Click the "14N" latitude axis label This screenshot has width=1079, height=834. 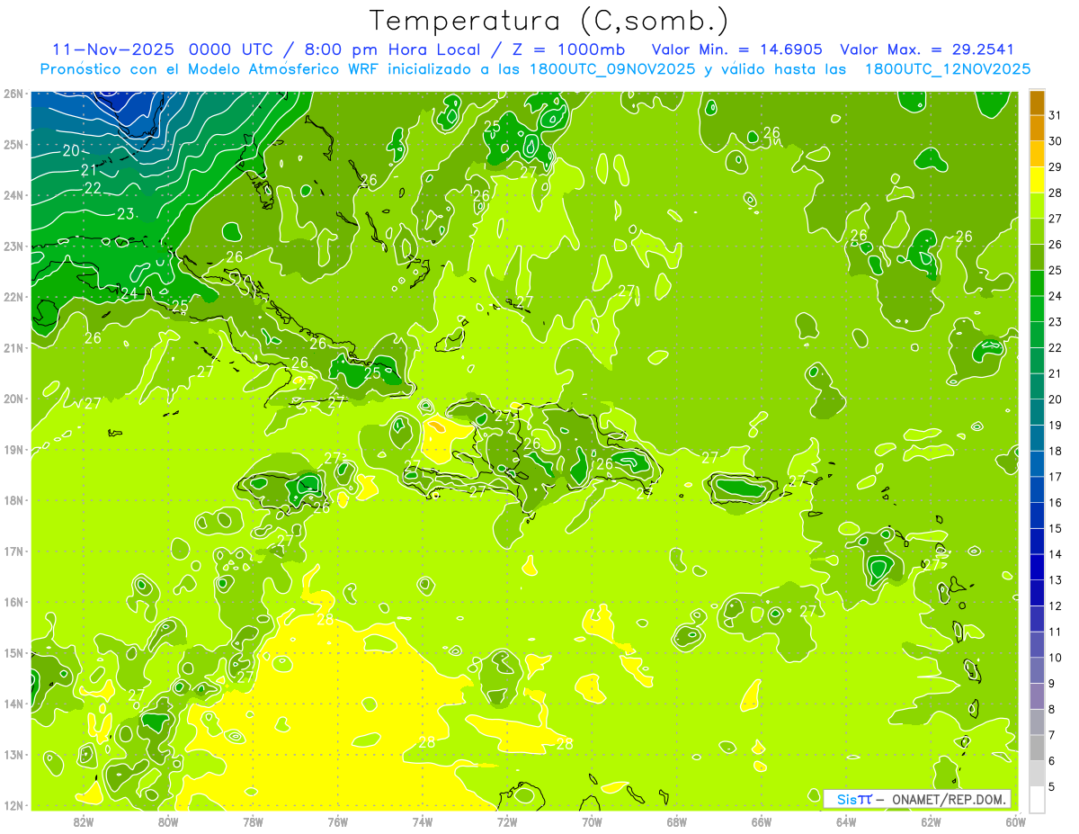click(x=13, y=704)
